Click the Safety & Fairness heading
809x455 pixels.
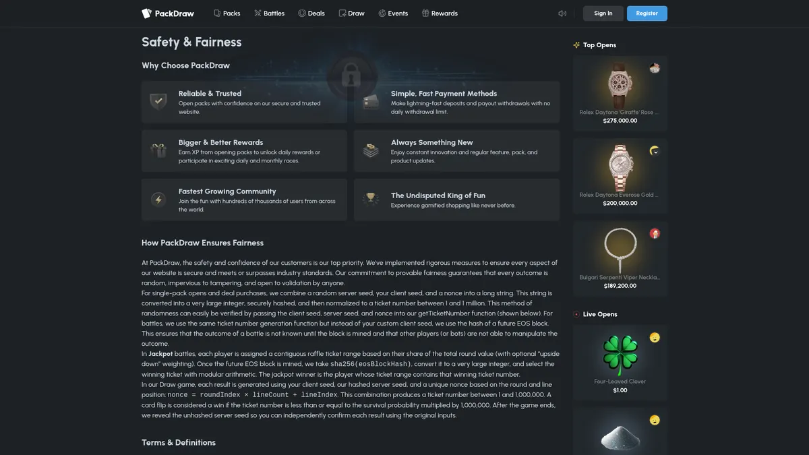[x=191, y=42]
